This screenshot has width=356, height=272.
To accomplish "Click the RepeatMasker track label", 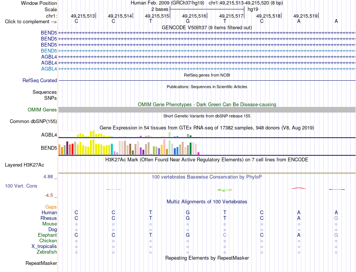I will click(x=41, y=263).
